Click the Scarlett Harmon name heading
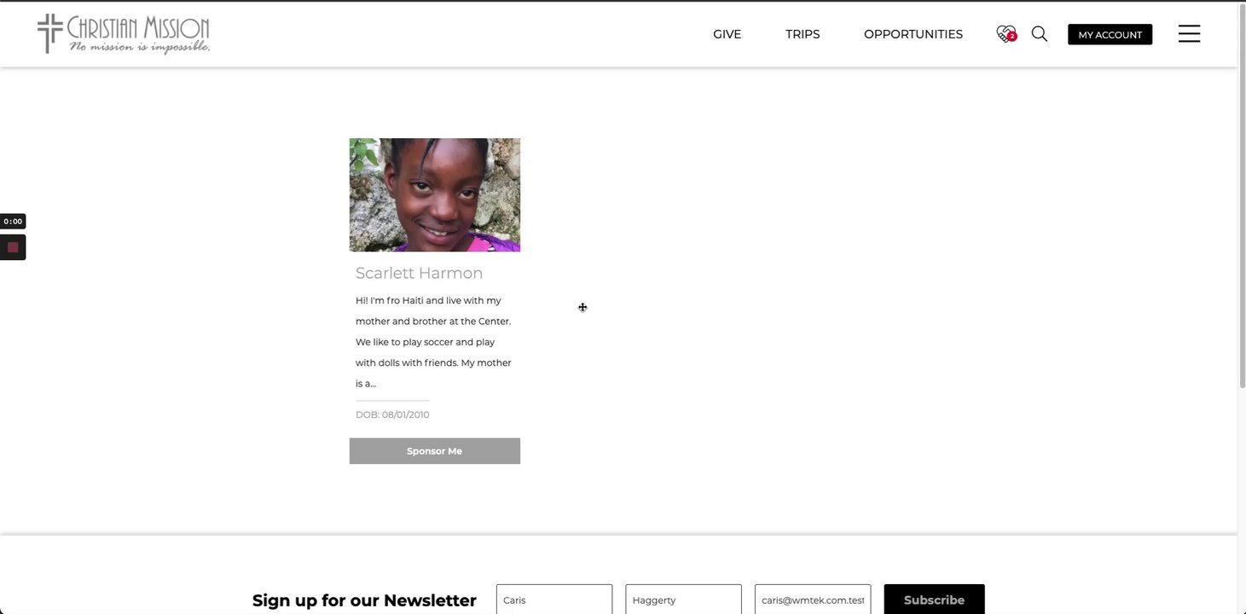Screen dimensions: 1246x614 (x=419, y=273)
